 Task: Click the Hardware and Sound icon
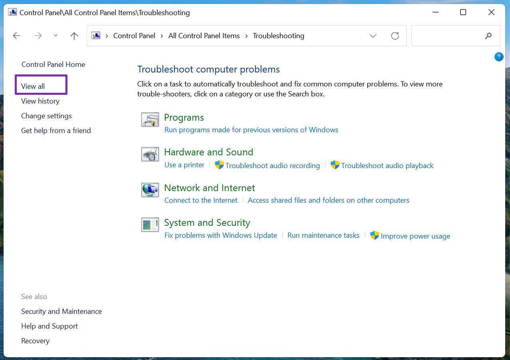coord(150,154)
